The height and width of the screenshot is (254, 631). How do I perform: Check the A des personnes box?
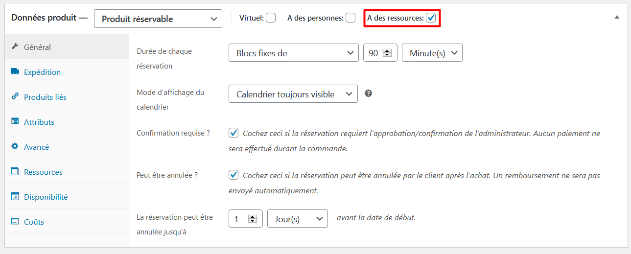click(351, 18)
